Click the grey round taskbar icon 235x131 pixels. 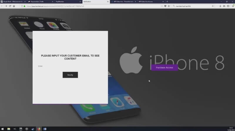(x=27, y=129)
